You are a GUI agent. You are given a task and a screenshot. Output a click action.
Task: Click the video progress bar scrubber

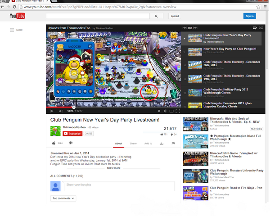[x=74, y=107]
